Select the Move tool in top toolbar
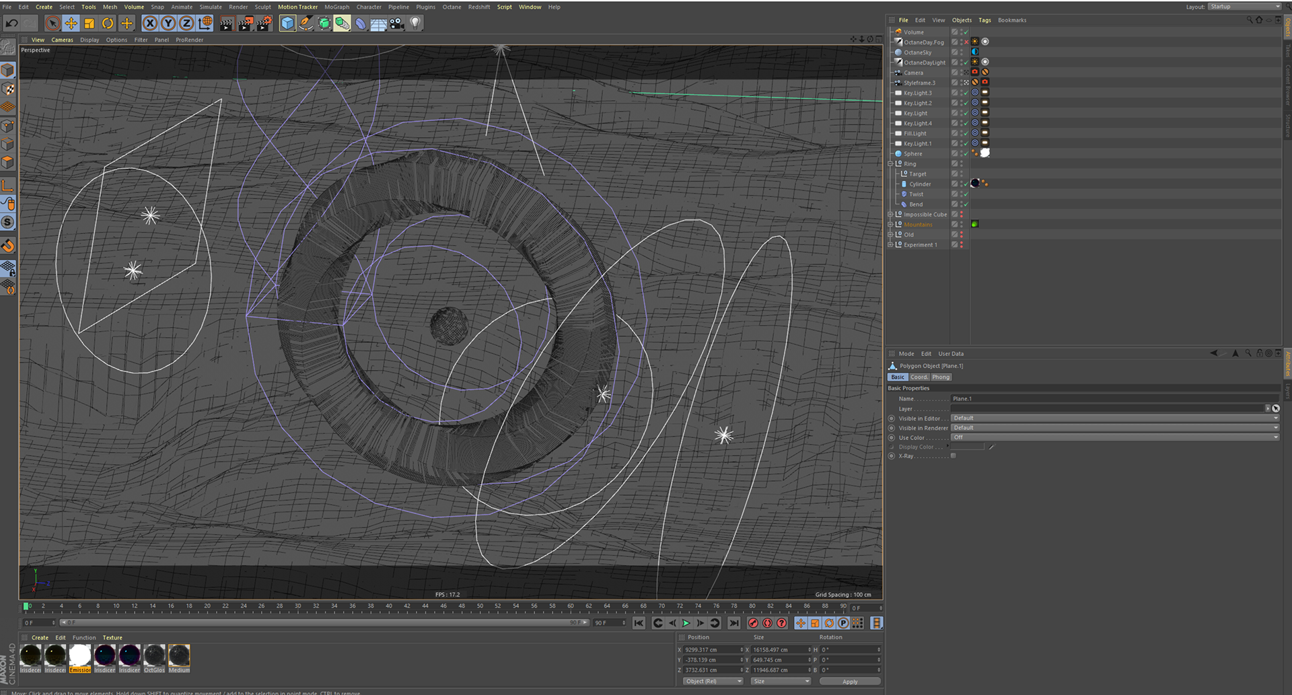 click(x=71, y=24)
